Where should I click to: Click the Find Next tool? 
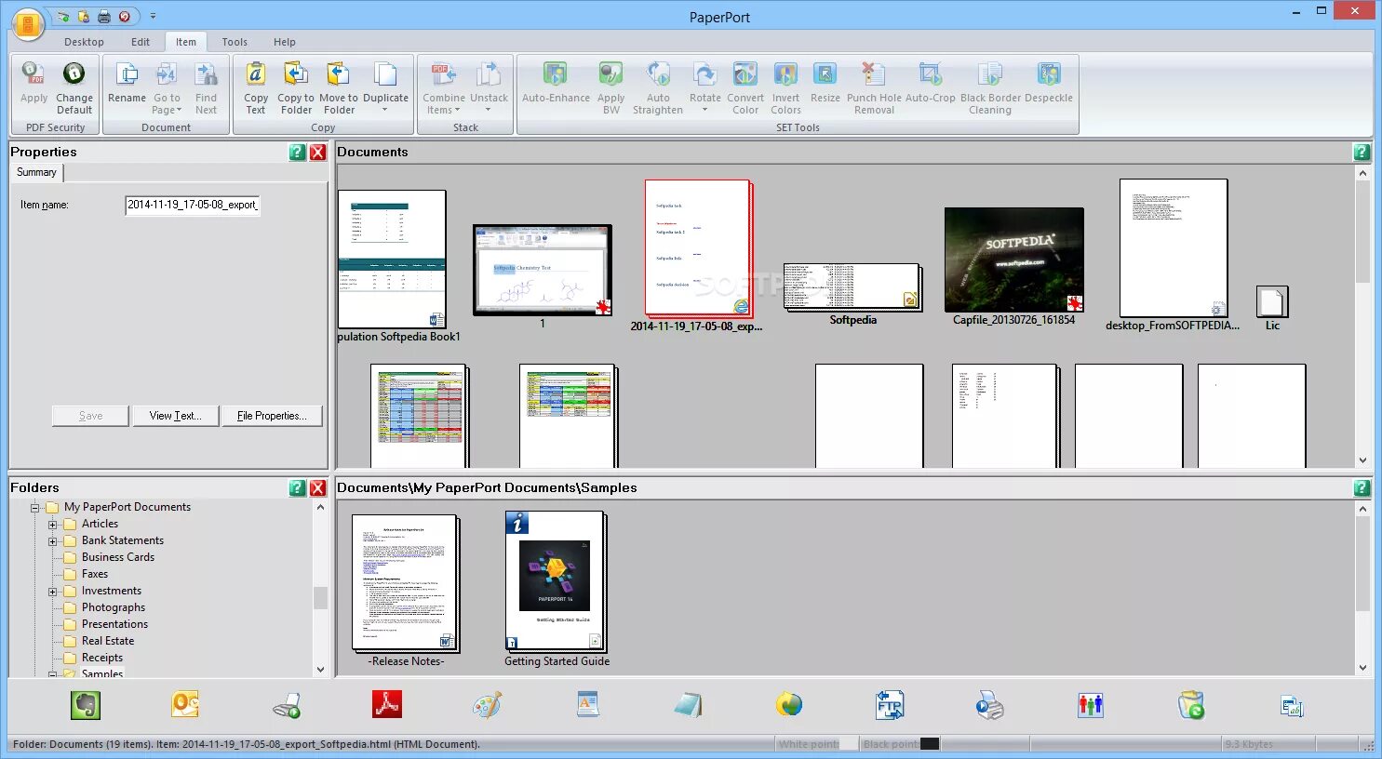(206, 88)
